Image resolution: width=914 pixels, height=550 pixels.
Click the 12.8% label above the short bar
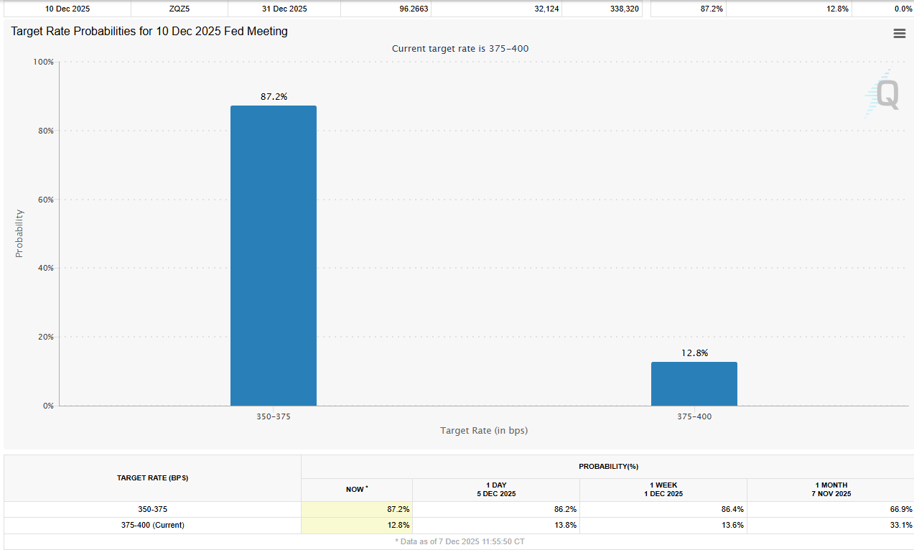tap(694, 353)
